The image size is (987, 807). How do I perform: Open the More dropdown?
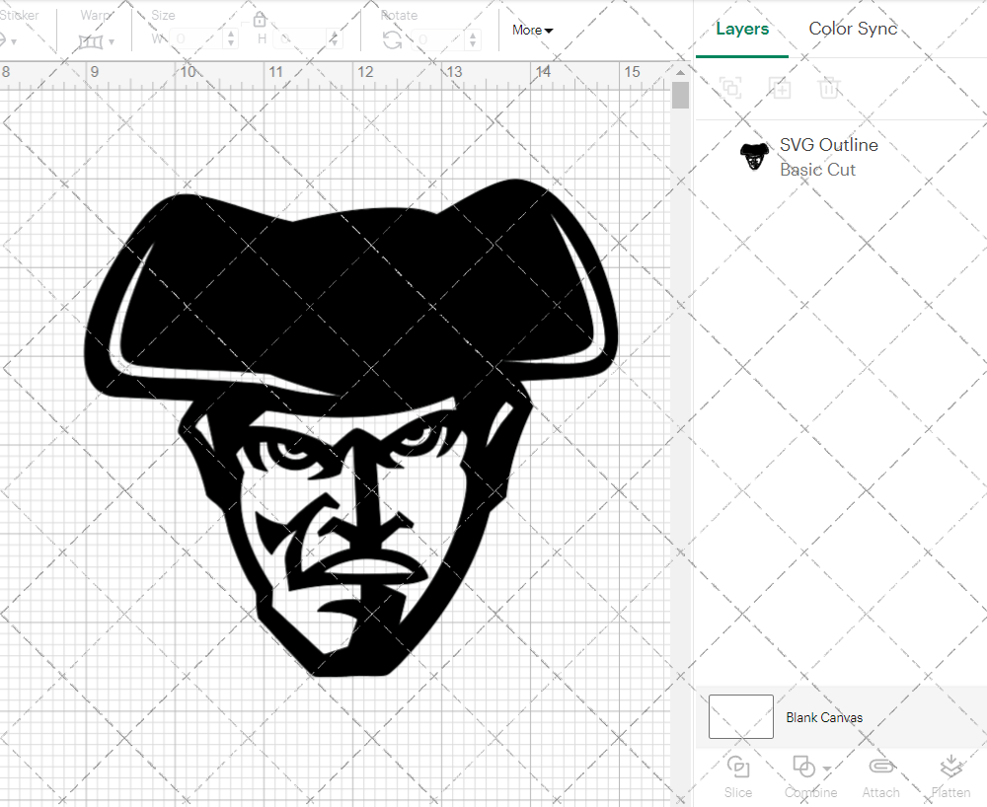531,31
